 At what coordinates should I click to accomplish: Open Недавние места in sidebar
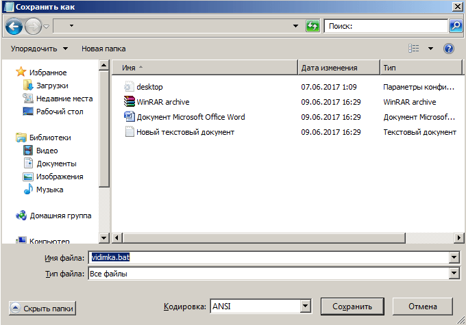point(64,99)
